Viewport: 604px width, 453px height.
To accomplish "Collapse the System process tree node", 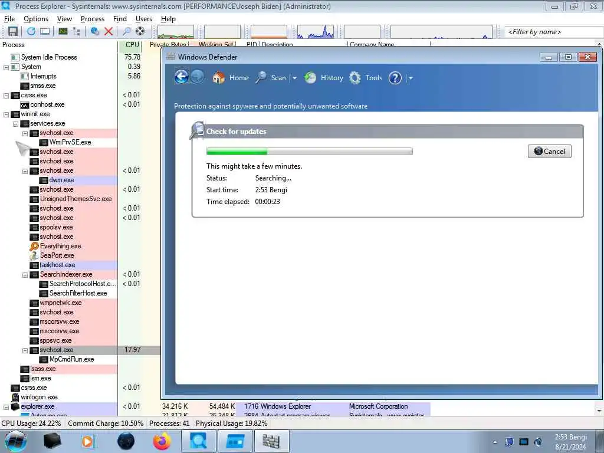I will tap(6, 67).
